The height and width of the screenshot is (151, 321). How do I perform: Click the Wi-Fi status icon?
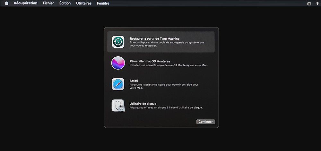pyautogui.click(x=317, y=4)
